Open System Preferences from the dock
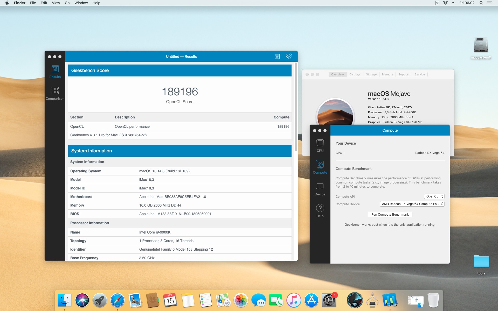498x311 pixels. point(329,300)
